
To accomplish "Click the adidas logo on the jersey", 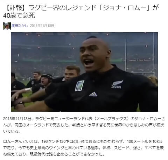I will click(93, 94).
